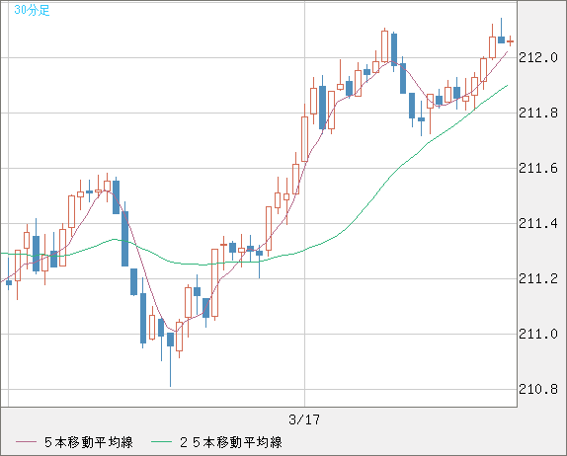The width and height of the screenshot is (567, 456).
Task: Click the purple 5-period legend line swatch
Action: pyautogui.click(x=26, y=442)
